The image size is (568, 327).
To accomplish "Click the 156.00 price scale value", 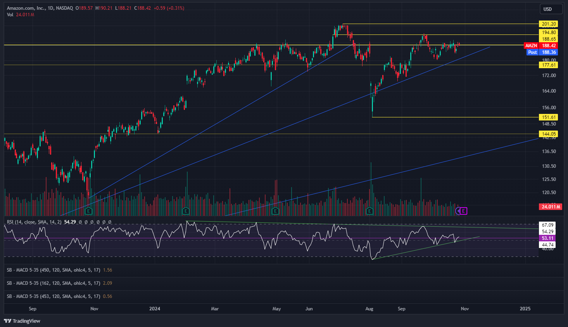I will coord(549,108).
